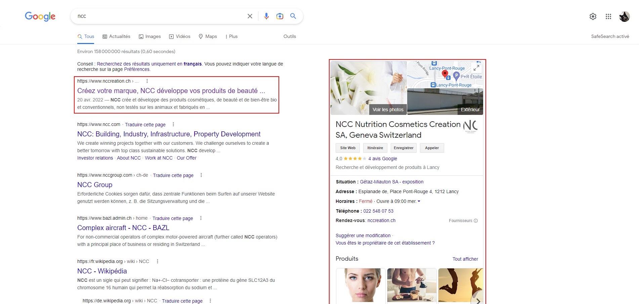639x304 pixels.
Task: Open options menu for nccreation.ch result
Action: (x=147, y=81)
